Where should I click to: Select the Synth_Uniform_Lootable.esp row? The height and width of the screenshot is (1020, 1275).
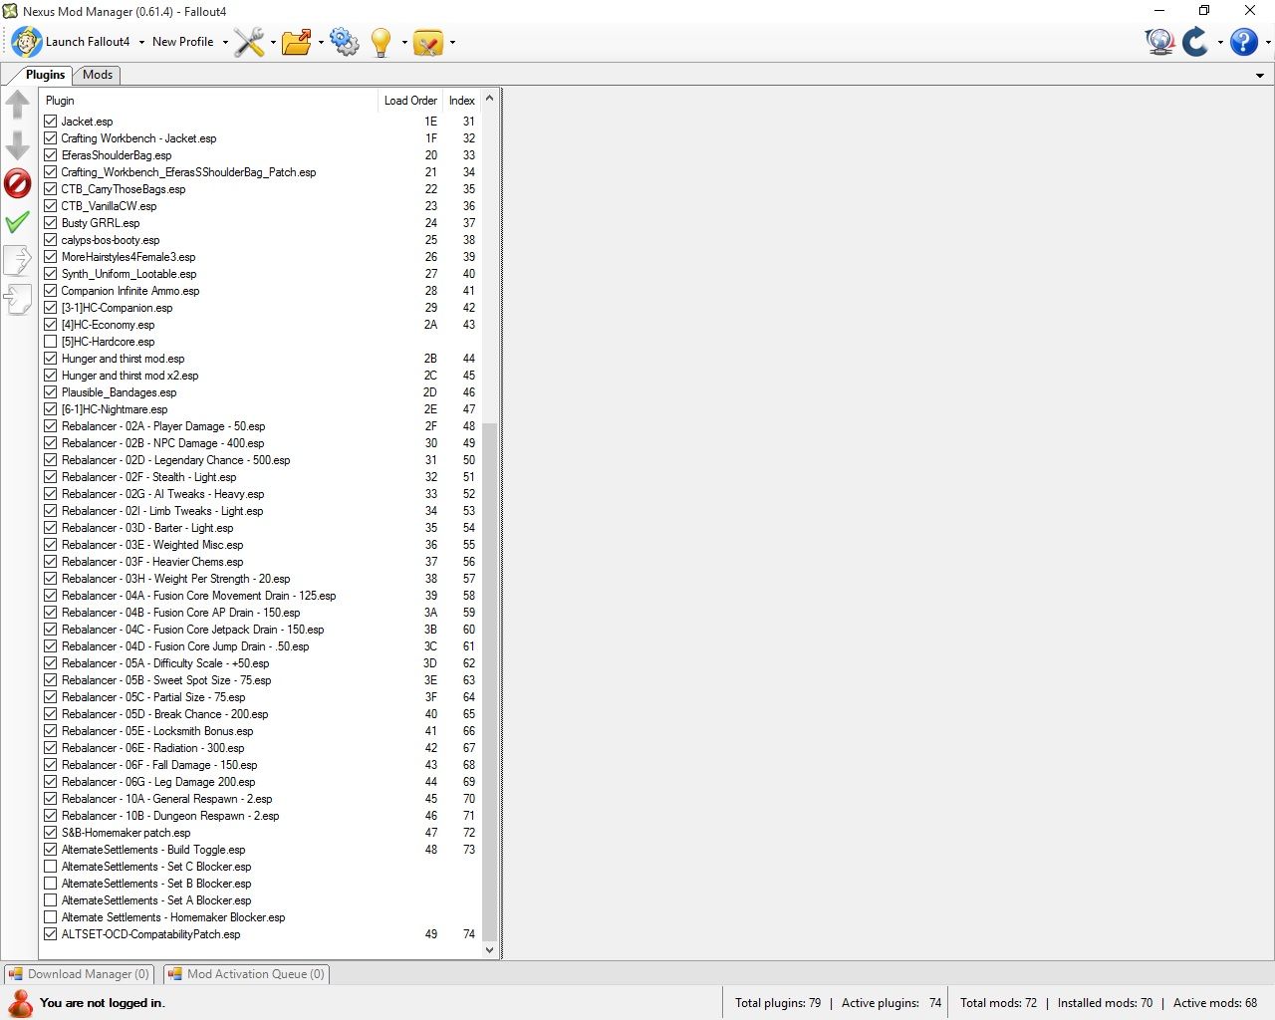(x=260, y=274)
